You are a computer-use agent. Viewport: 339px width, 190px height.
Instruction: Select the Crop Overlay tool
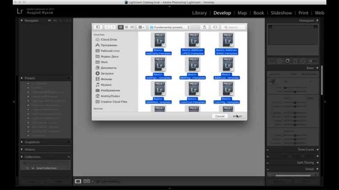pos(271,61)
